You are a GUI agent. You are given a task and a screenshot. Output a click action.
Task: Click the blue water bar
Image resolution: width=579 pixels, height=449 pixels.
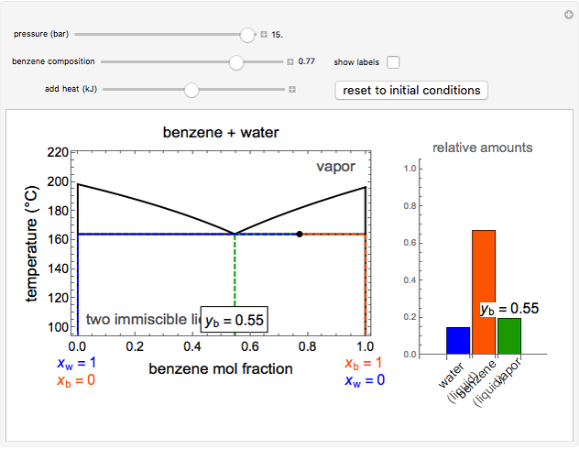point(458,340)
